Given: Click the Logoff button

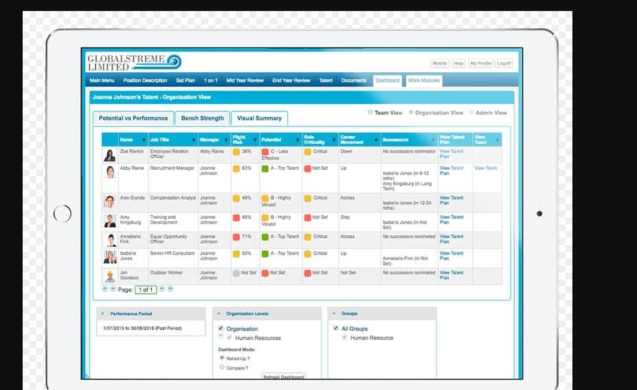Looking at the screenshot, I should pyautogui.click(x=504, y=63).
